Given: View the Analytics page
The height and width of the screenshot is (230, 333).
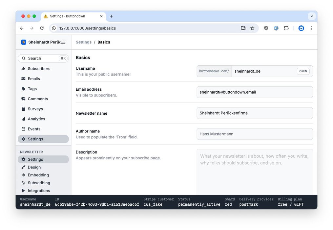Looking at the screenshot, I should pos(36,119).
